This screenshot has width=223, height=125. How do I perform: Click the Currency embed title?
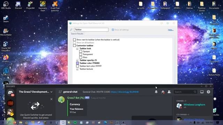coord(75,104)
